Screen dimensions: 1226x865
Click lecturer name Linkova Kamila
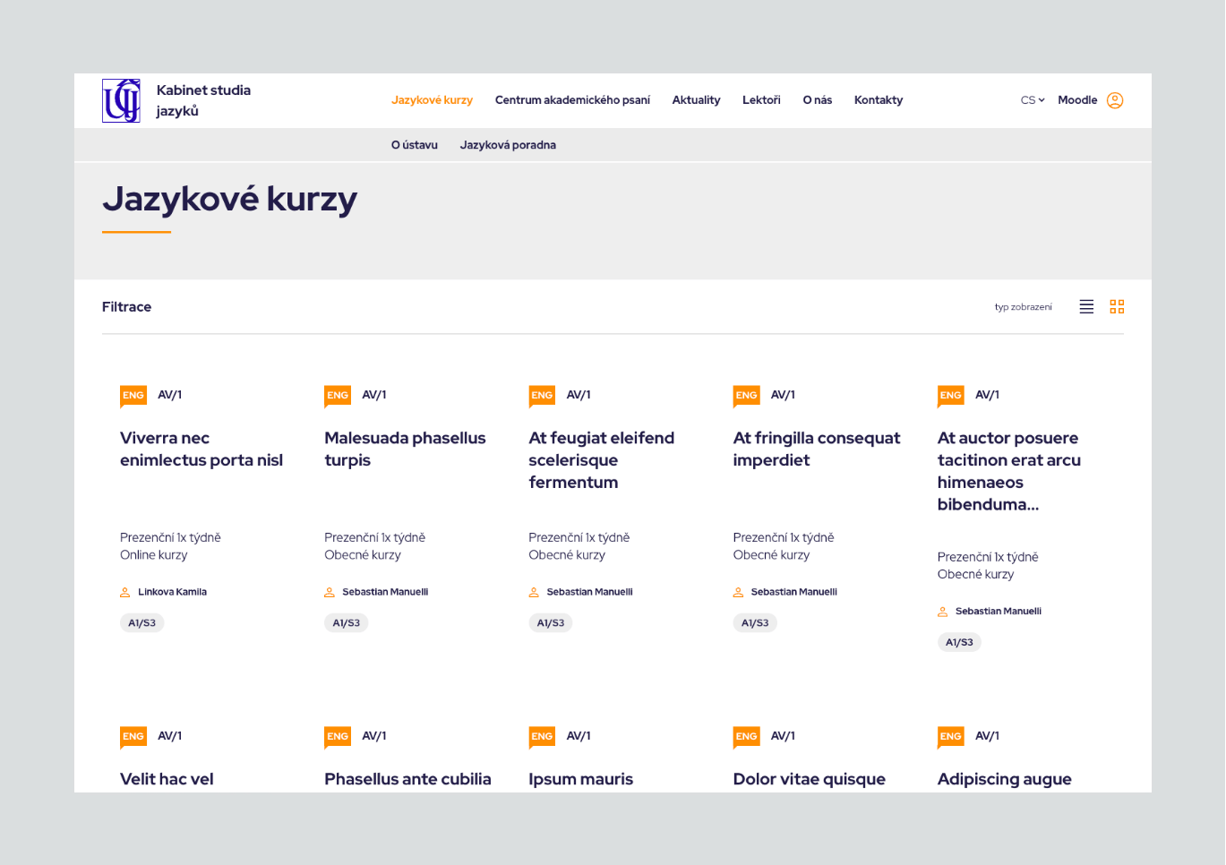point(172,592)
